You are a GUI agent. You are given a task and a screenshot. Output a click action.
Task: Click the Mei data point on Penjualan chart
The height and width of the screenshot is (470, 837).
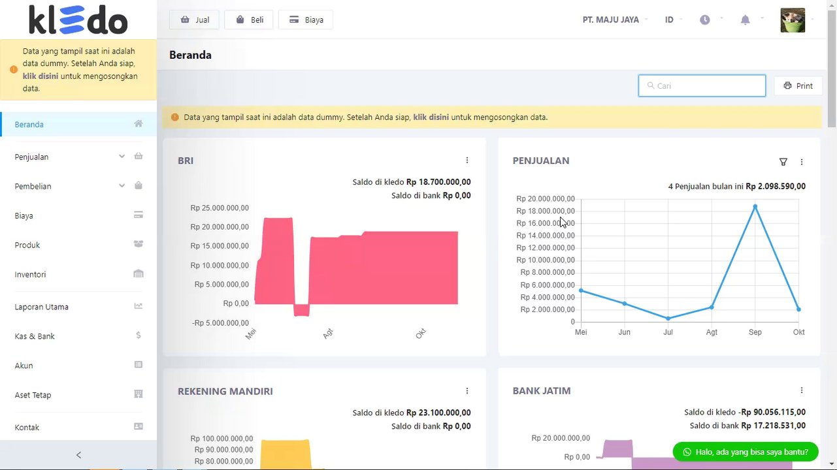pos(581,290)
